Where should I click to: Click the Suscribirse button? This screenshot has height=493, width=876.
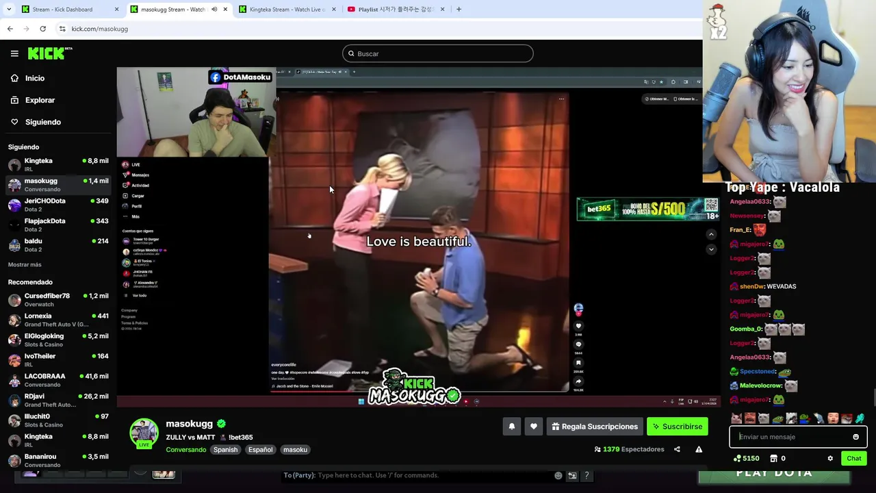coord(678,427)
